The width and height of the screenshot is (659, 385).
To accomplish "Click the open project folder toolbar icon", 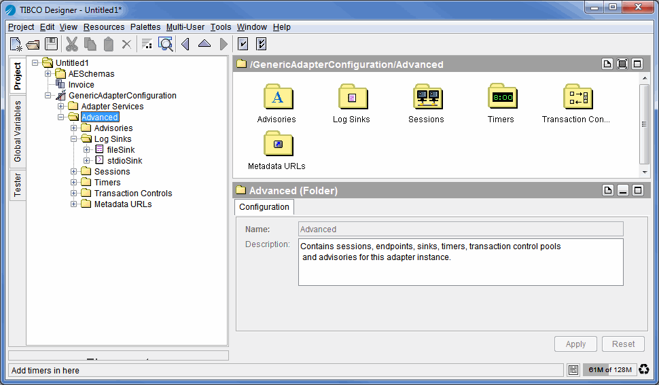I will click(x=33, y=44).
